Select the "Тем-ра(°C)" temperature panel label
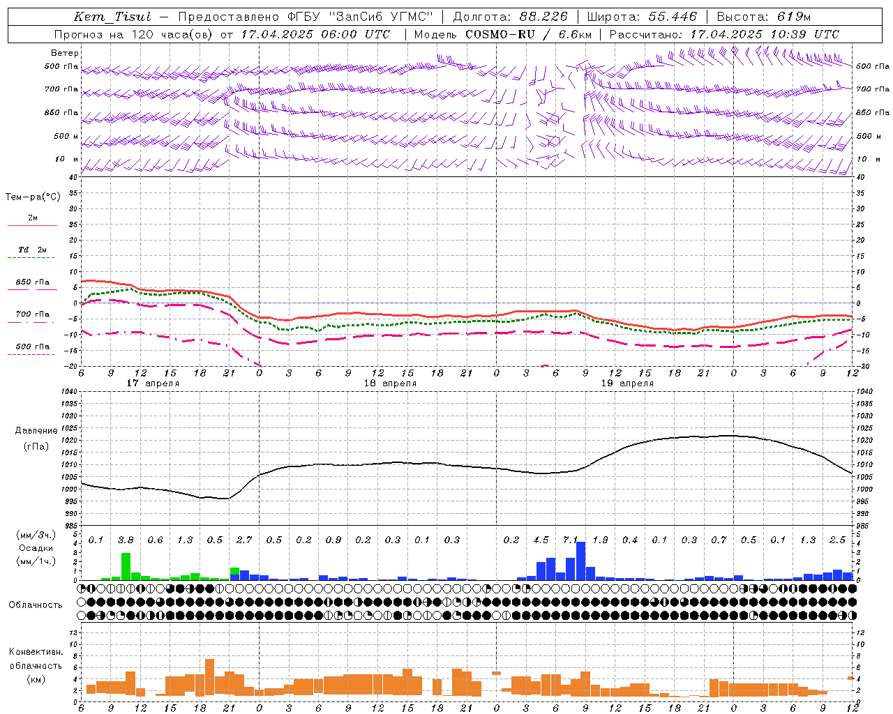The image size is (893, 714). pos(33,197)
